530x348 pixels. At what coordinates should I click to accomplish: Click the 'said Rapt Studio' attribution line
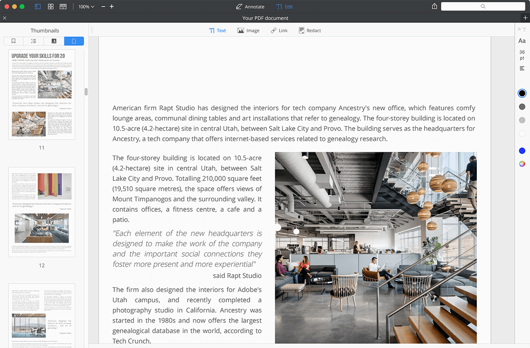[x=237, y=276]
